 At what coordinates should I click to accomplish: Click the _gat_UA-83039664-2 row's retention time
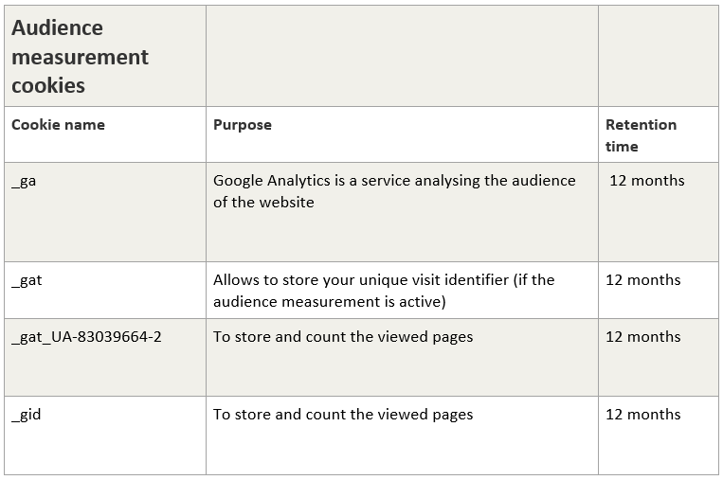click(642, 337)
